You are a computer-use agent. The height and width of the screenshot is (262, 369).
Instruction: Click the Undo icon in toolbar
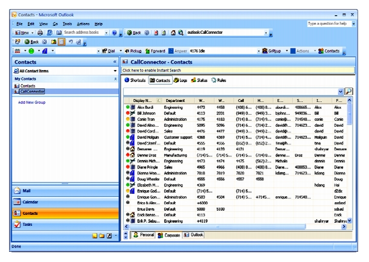[71, 42]
